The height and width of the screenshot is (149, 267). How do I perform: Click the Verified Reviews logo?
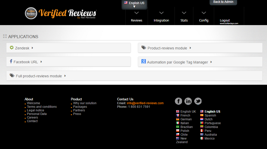(61, 13)
